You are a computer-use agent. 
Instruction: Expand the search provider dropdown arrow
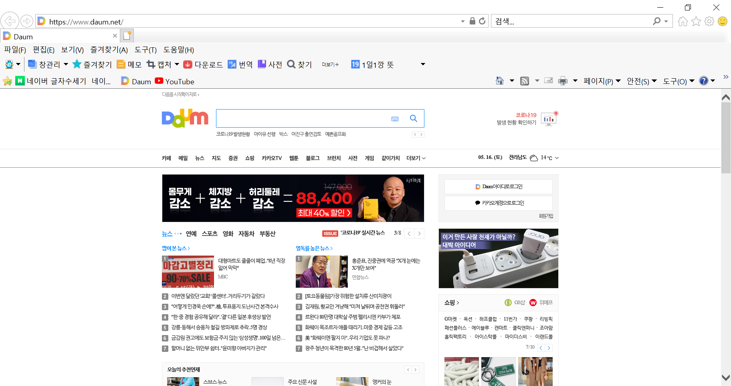pos(666,21)
